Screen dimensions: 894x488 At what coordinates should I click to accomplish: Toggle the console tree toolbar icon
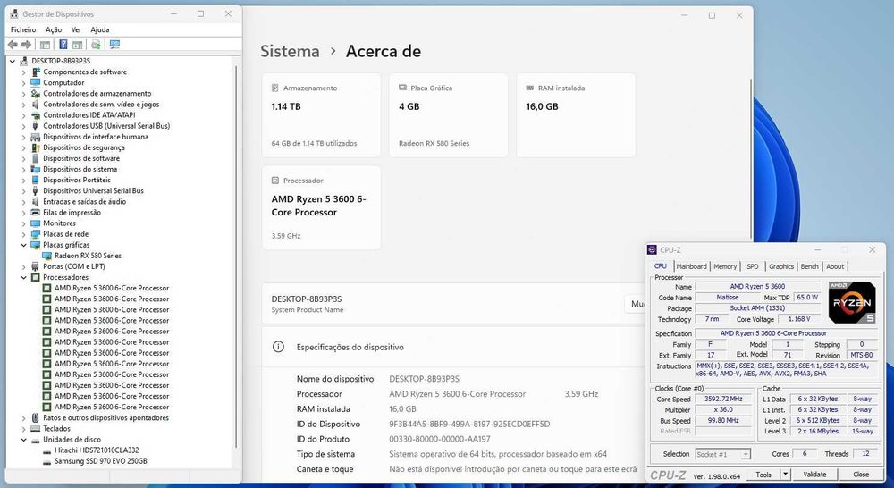[x=45, y=45]
